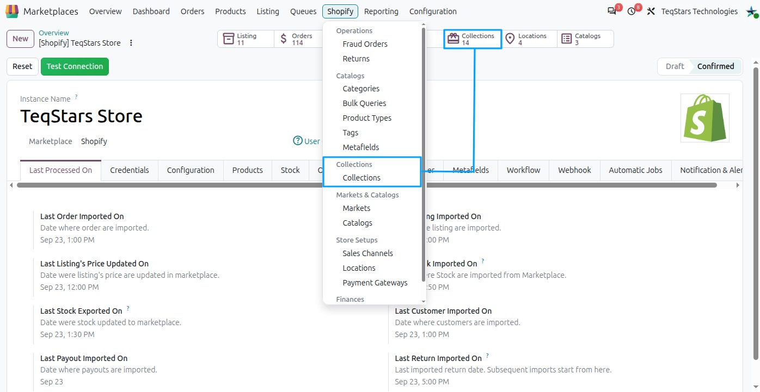
Task: Click the Reset button
Action: pos(22,66)
